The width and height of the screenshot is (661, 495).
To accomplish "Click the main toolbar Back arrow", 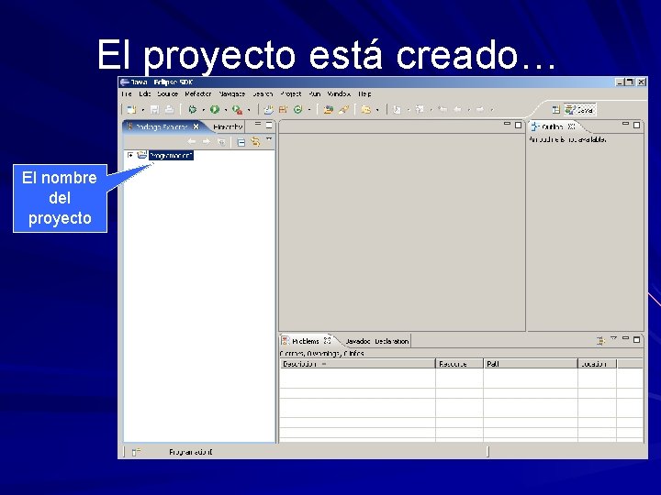I will pos(457,110).
